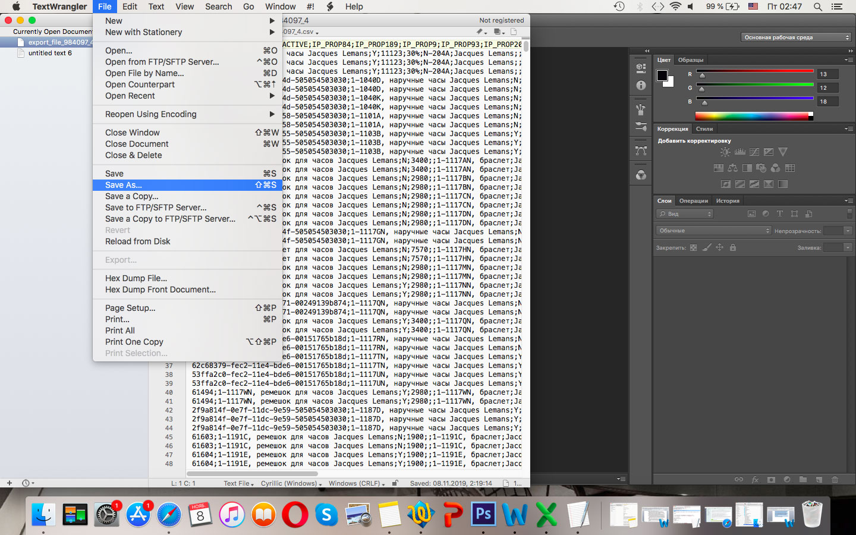Open the 3D panel icon in Photoshop

pyautogui.click(x=641, y=68)
